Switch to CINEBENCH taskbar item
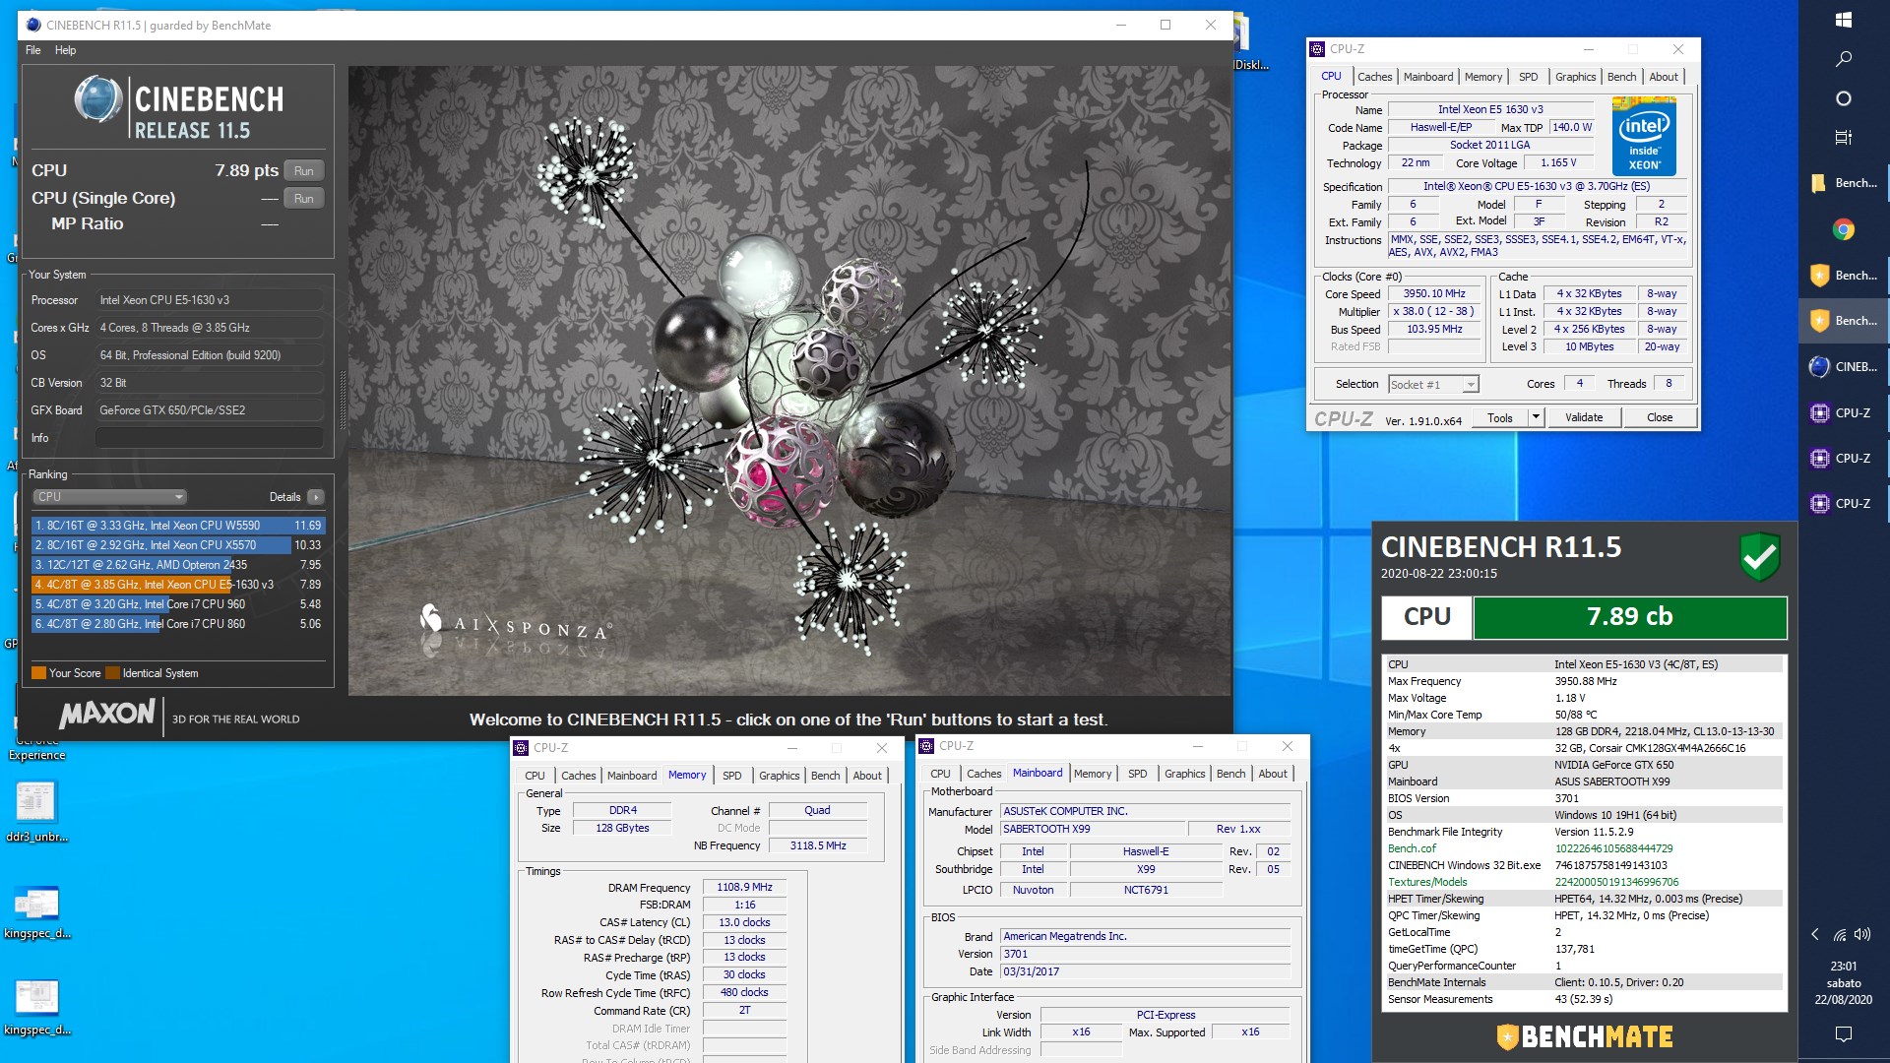Viewport: 1890px width, 1063px height. (x=1844, y=367)
